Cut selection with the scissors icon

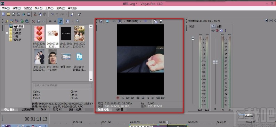(x=35, y=14)
